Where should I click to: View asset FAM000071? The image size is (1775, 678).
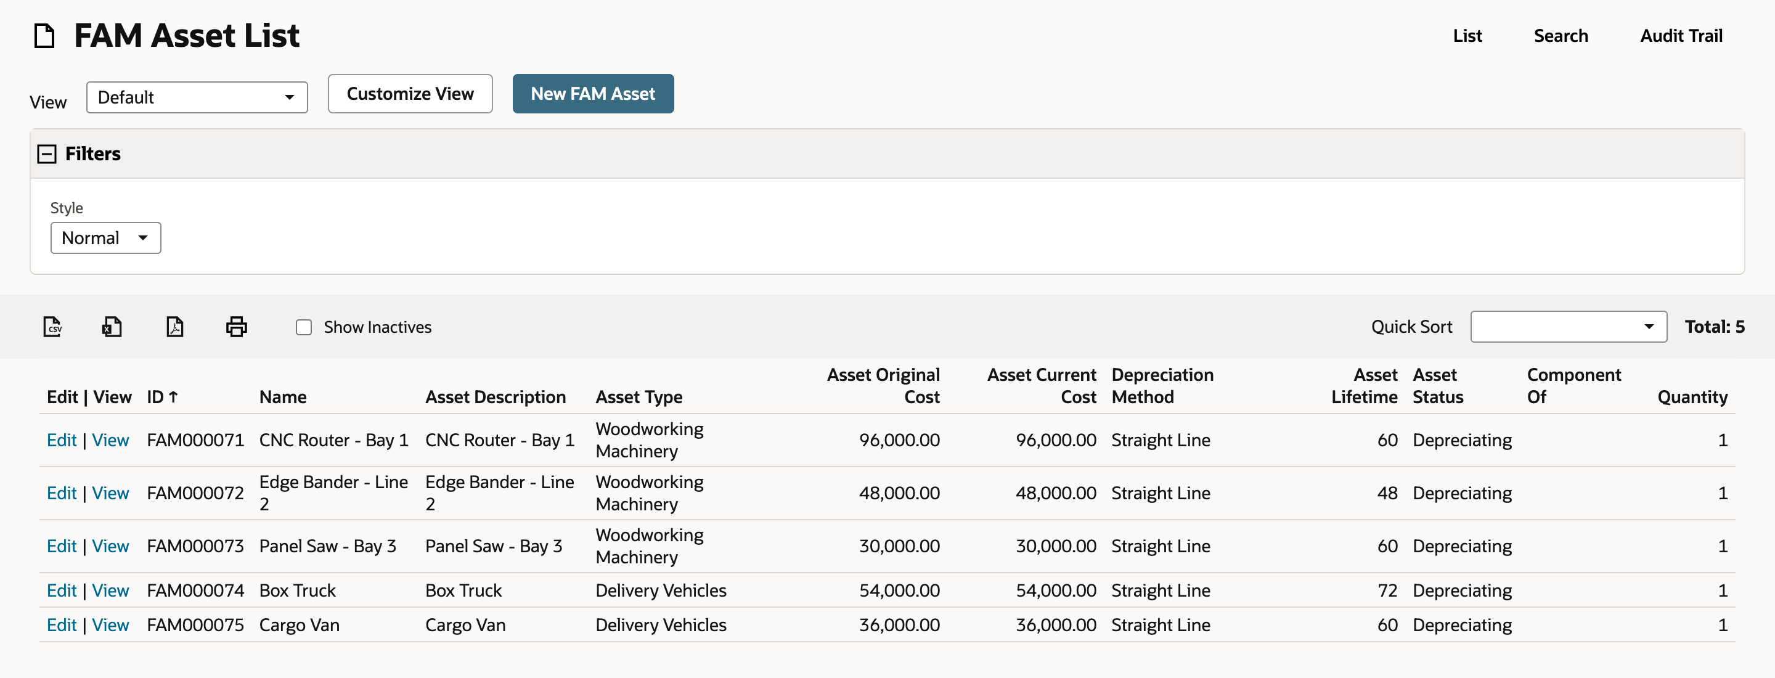110,440
